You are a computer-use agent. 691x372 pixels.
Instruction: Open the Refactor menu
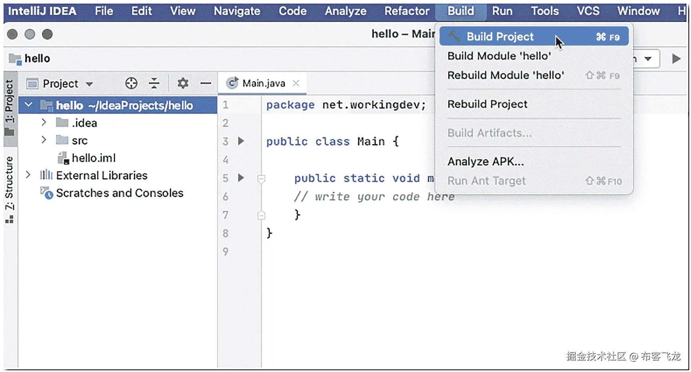click(407, 11)
